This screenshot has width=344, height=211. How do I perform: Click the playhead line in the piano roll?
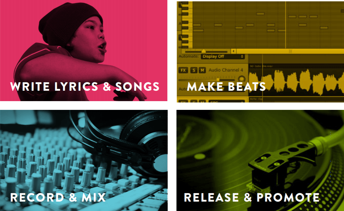tap(285, 25)
